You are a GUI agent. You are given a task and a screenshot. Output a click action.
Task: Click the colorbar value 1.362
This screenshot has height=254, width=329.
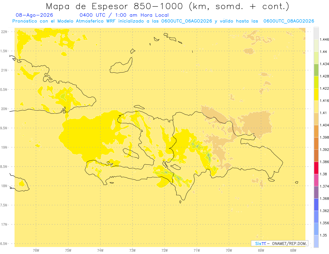click(325, 211)
